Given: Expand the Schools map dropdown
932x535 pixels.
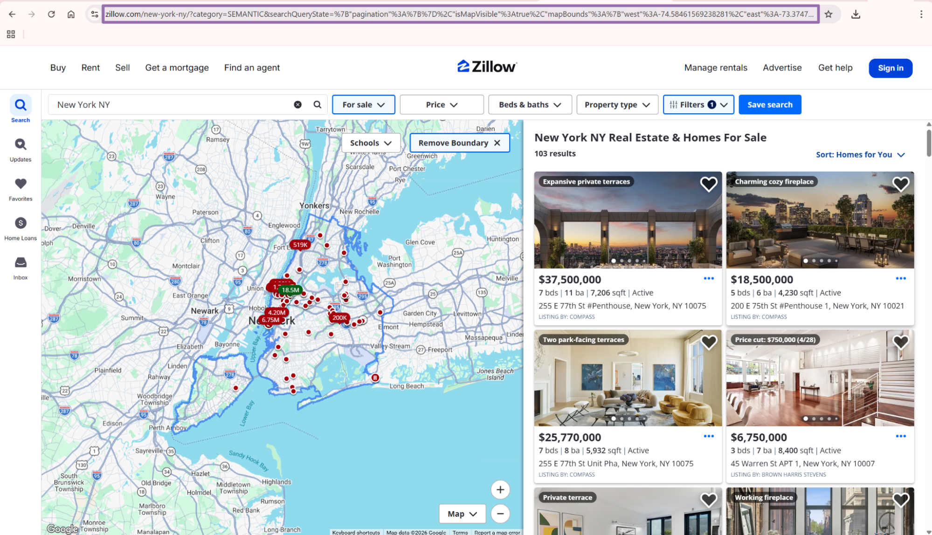Looking at the screenshot, I should tap(371, 143).
